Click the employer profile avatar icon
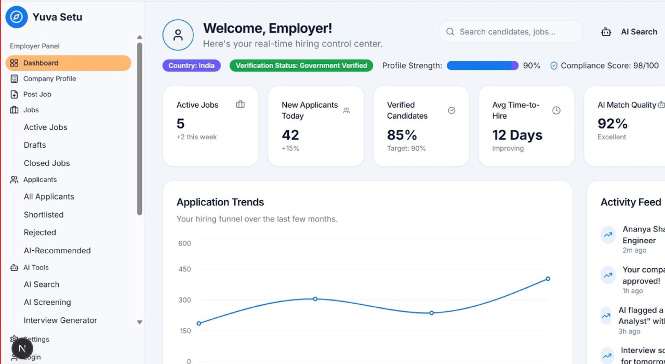665x364 pixels. point(178,35)
